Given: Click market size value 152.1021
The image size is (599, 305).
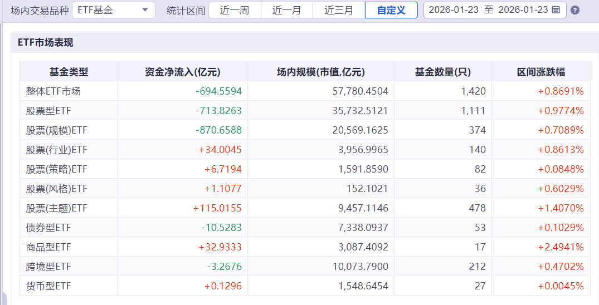Looking at the screenshot, I should coord(367,189).
